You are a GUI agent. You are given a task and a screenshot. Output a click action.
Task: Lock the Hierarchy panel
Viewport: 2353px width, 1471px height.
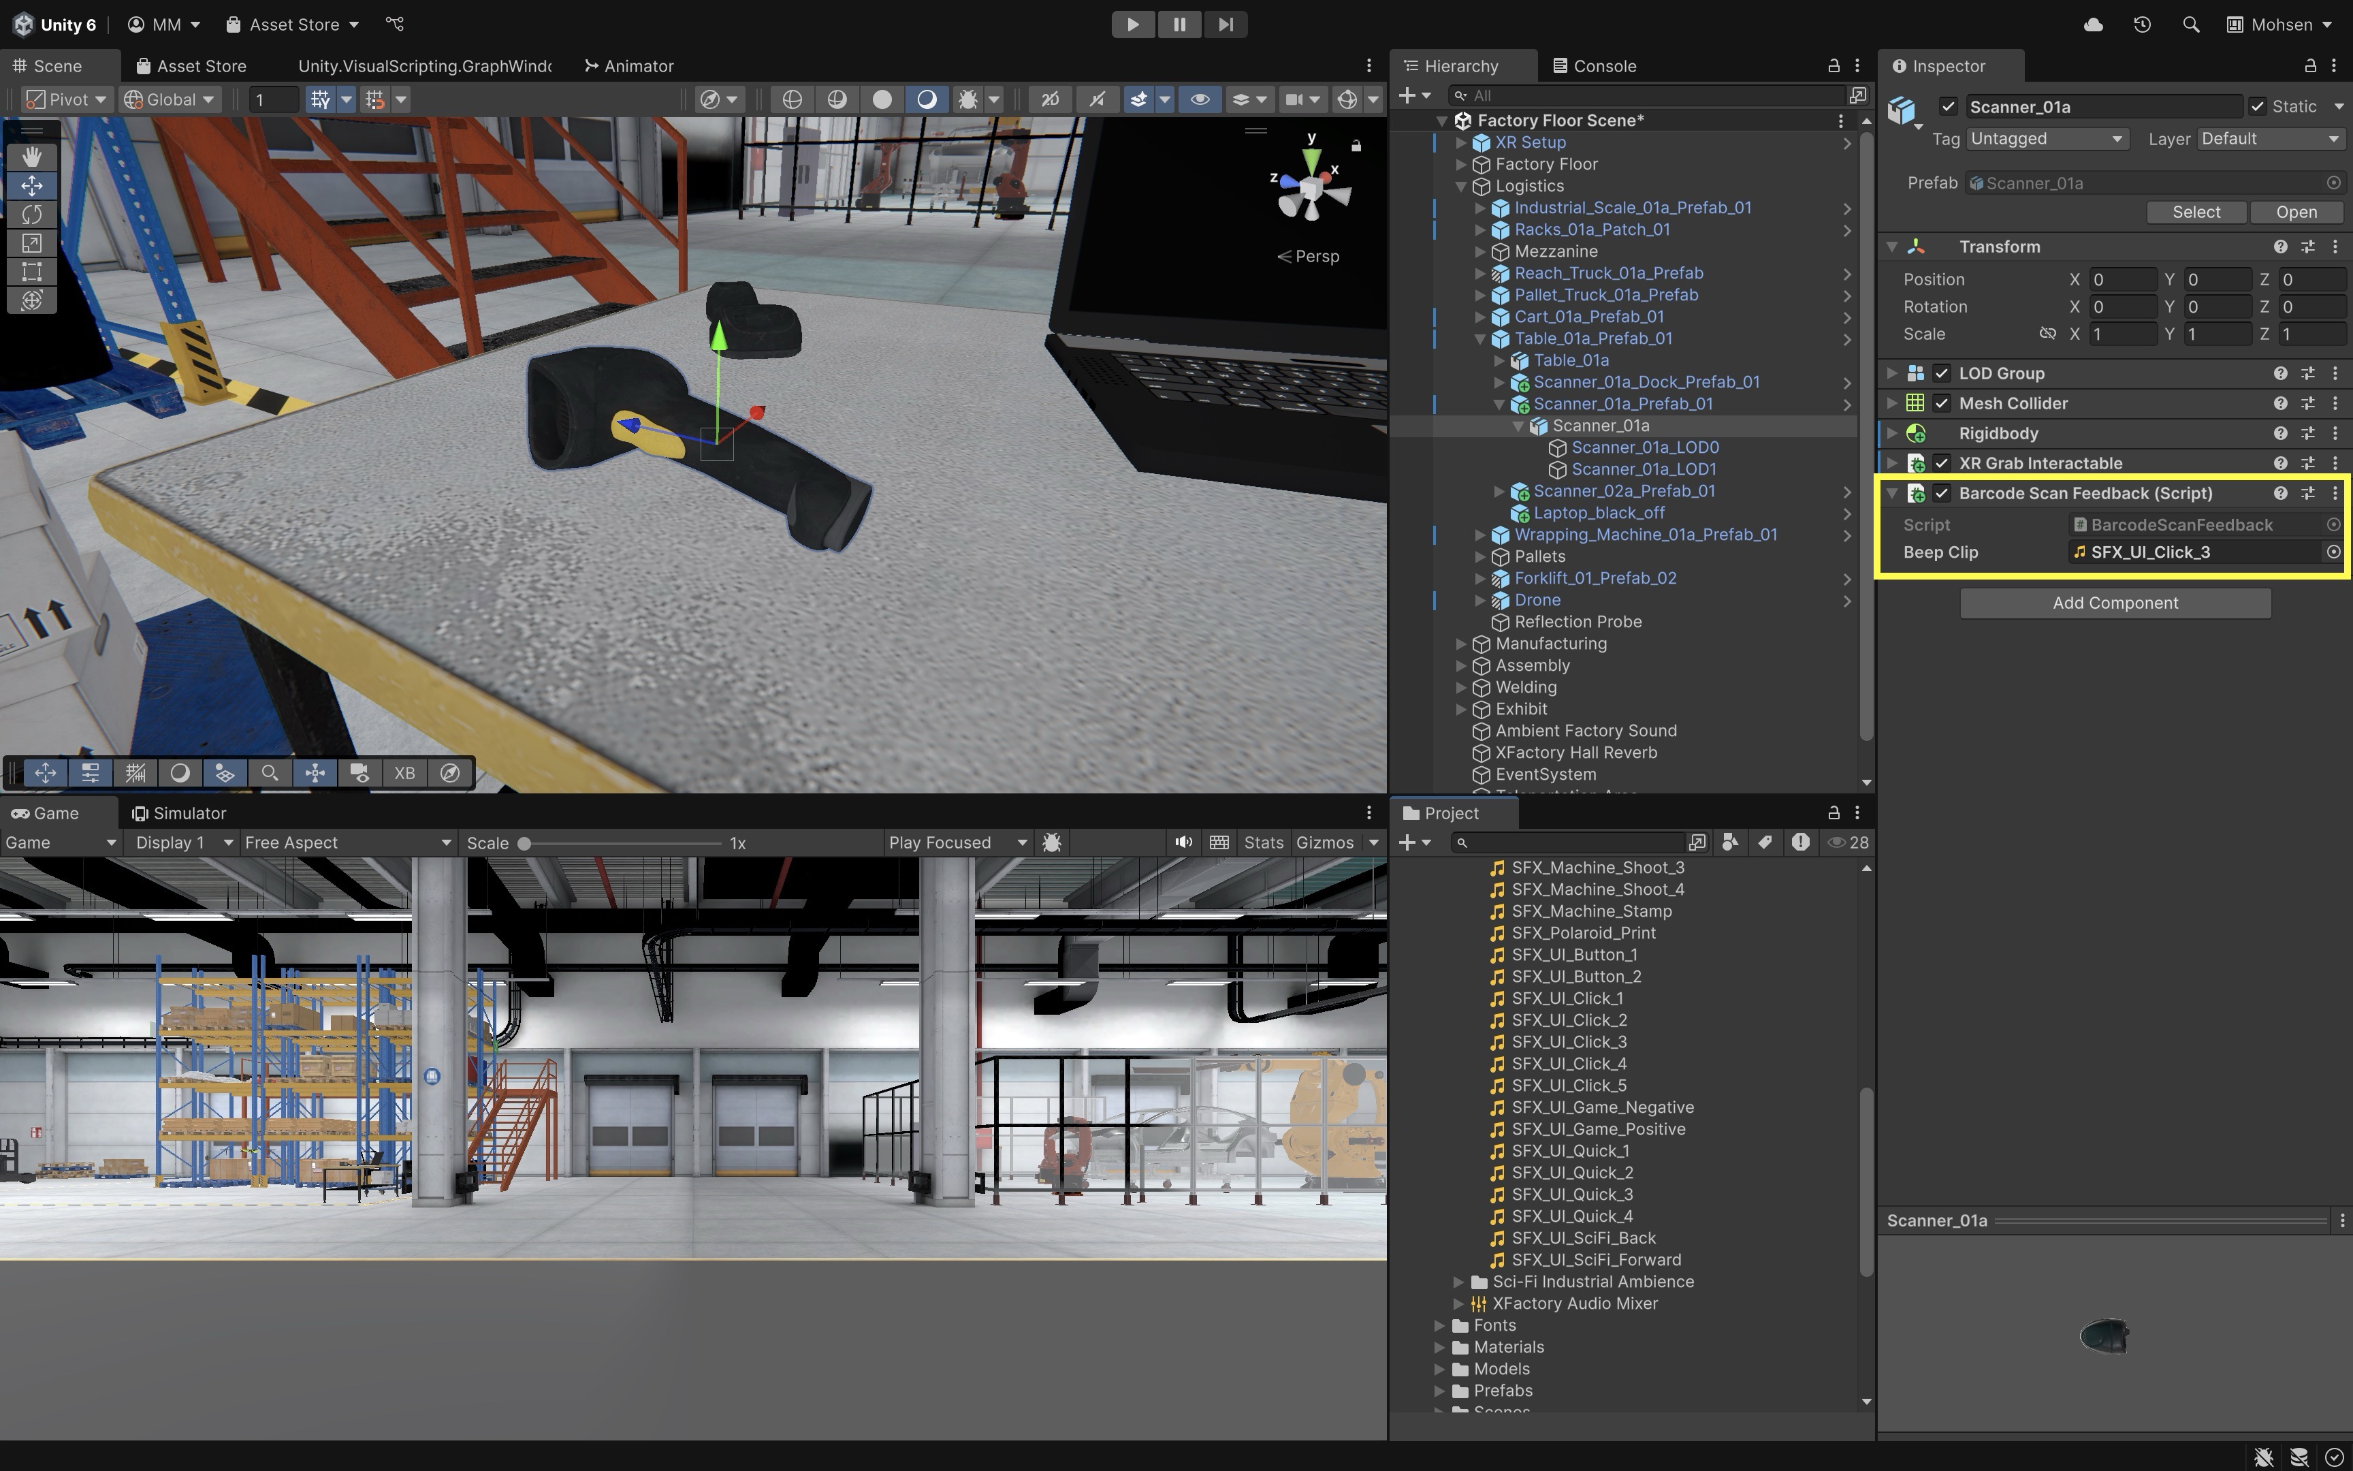(x=1834, y=66)
